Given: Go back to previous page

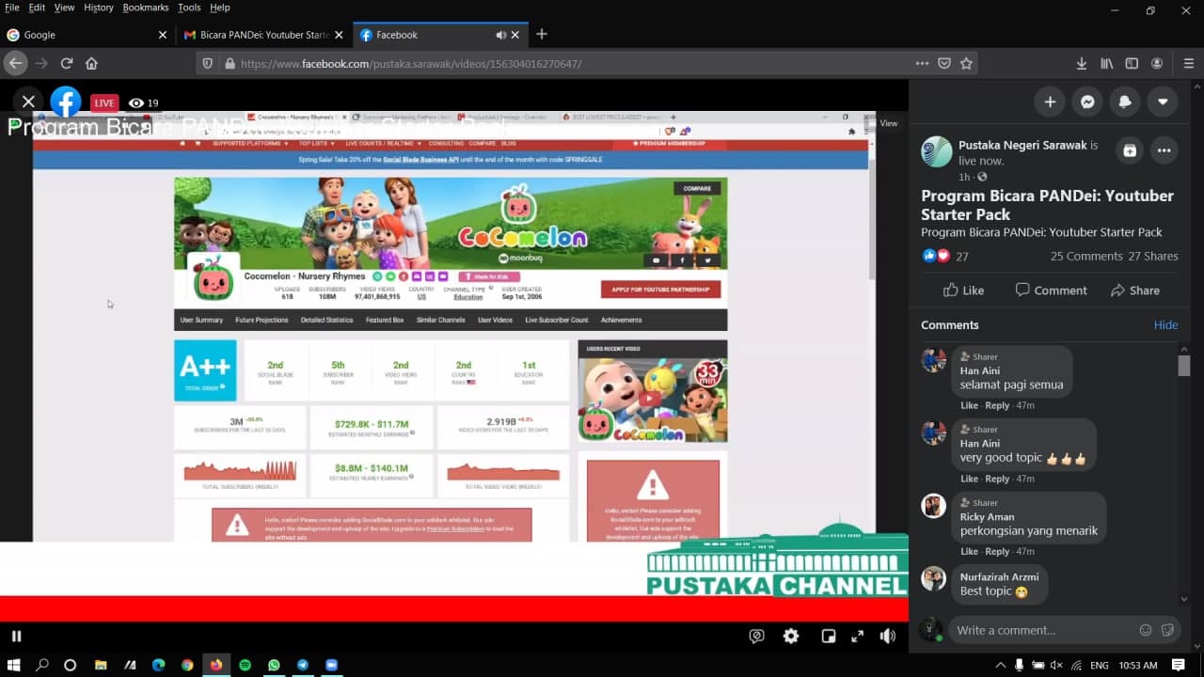Looking at the screenshot, I should [x=15, y=63].
